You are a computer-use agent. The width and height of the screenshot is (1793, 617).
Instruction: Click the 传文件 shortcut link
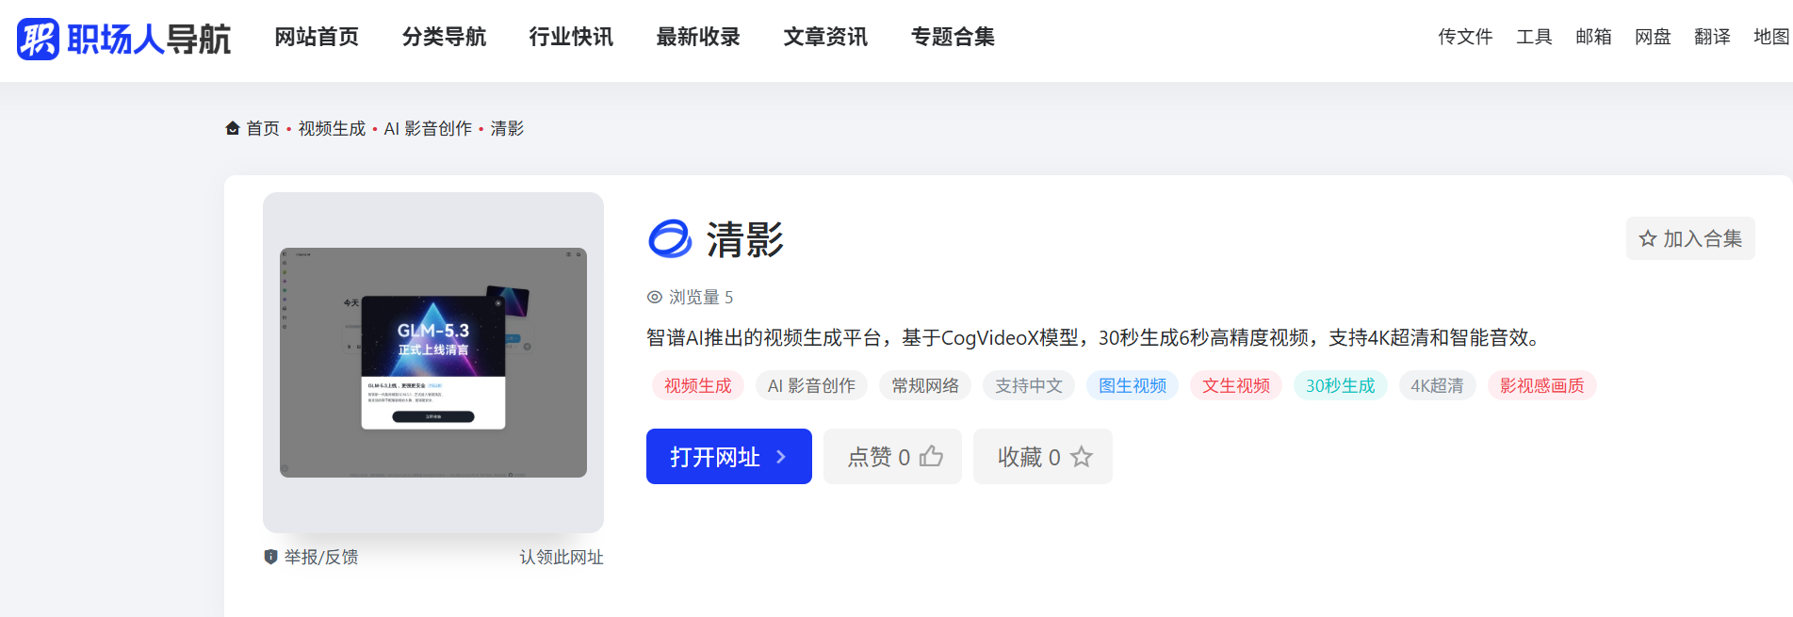[x=1465, y=37]
